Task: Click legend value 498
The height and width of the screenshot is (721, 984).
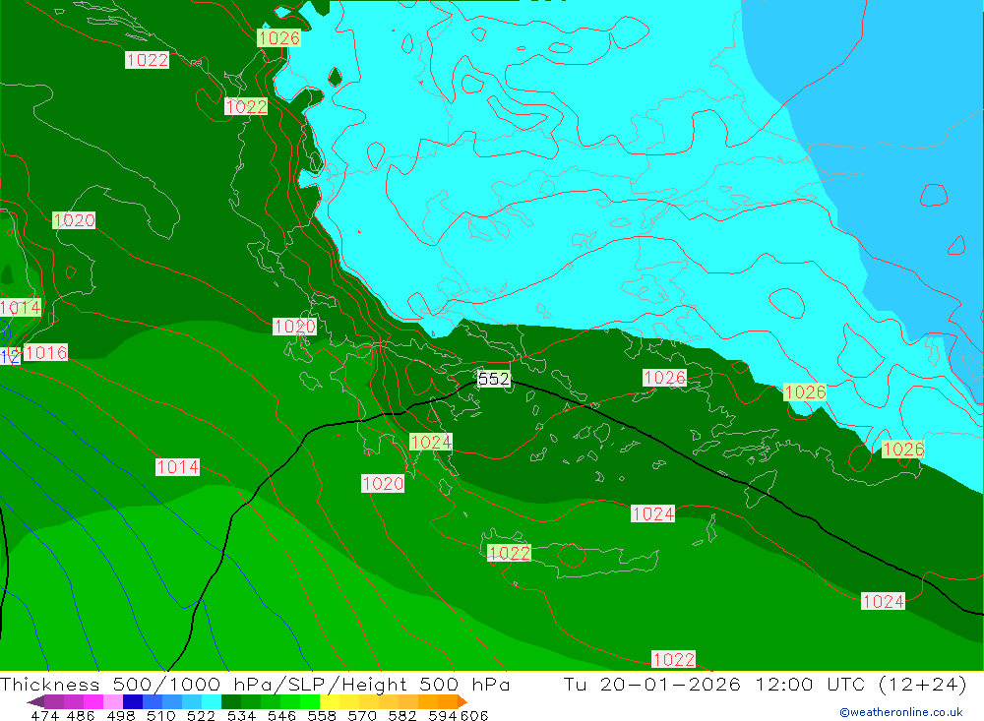Action: click(x=120, y=715)
